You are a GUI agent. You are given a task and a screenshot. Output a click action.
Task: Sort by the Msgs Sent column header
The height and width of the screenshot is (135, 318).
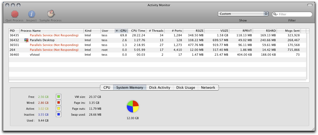289,31
